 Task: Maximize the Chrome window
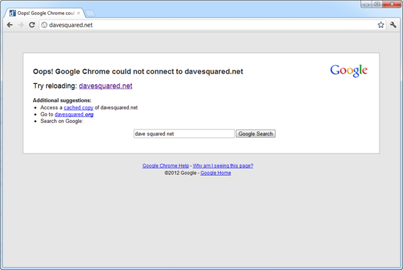tap(377, 4)
